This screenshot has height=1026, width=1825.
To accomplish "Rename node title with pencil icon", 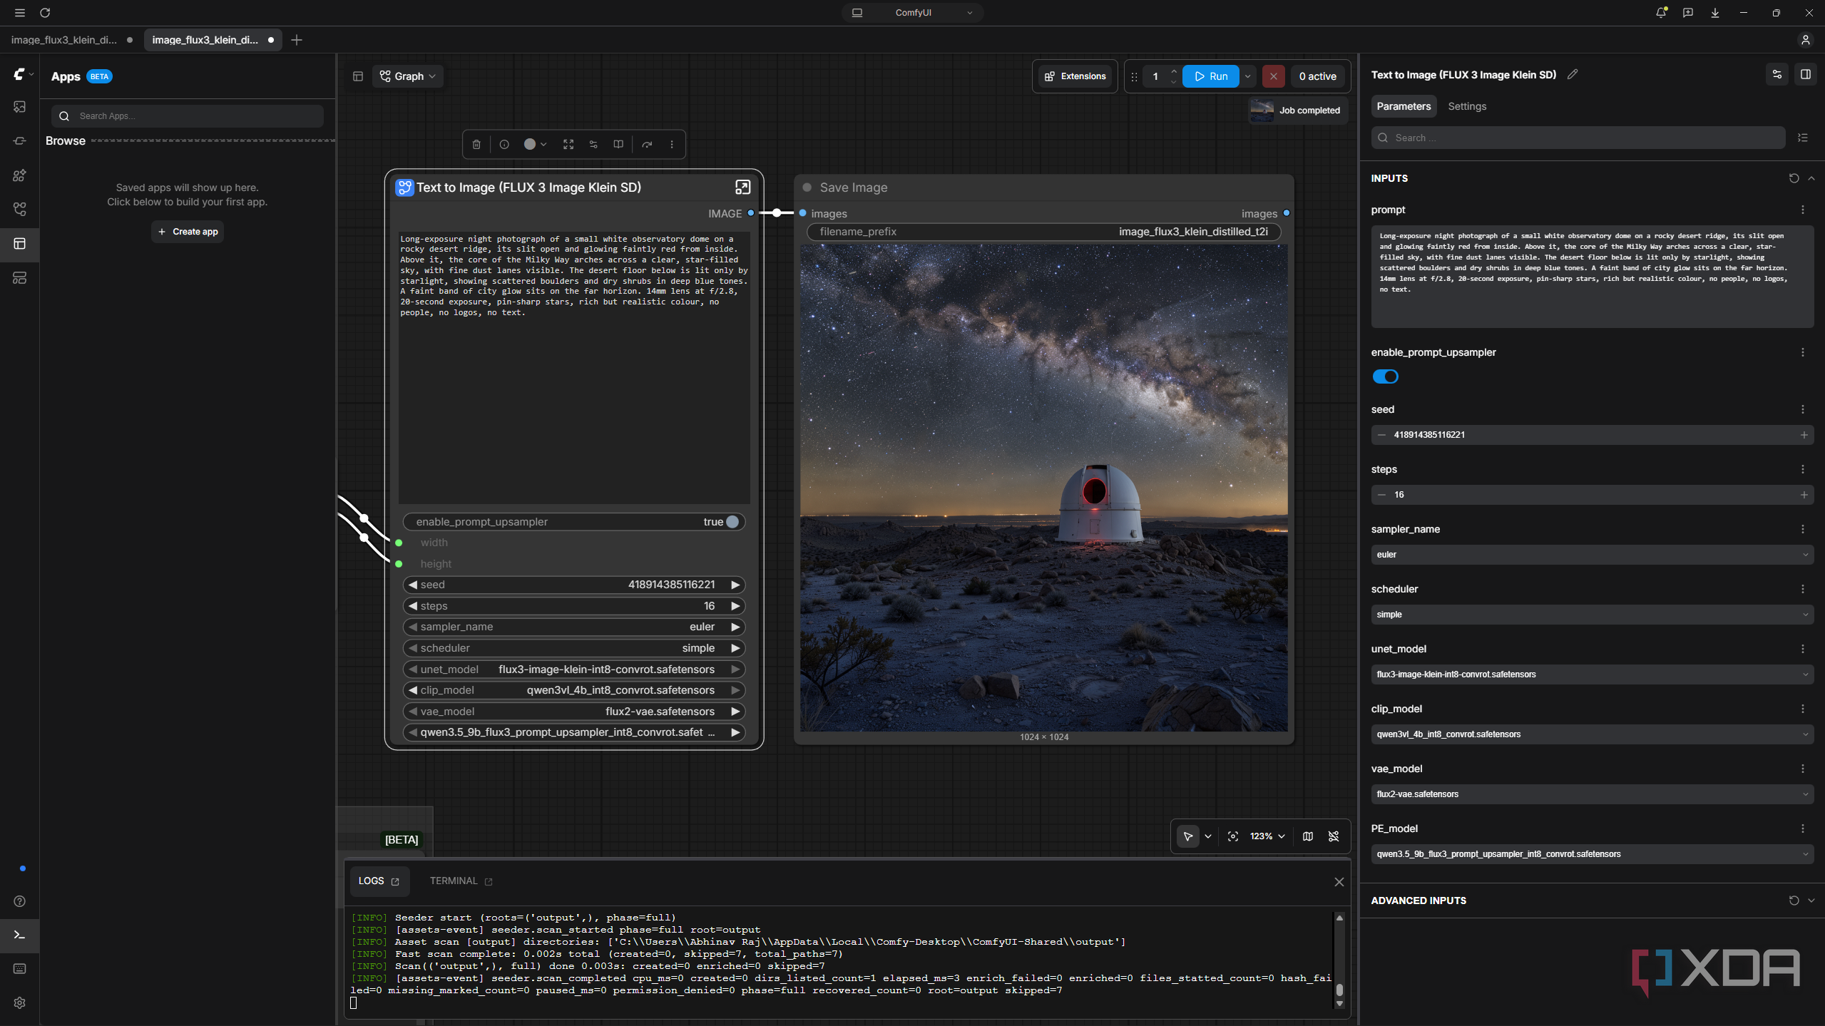I will (1573, 75).
